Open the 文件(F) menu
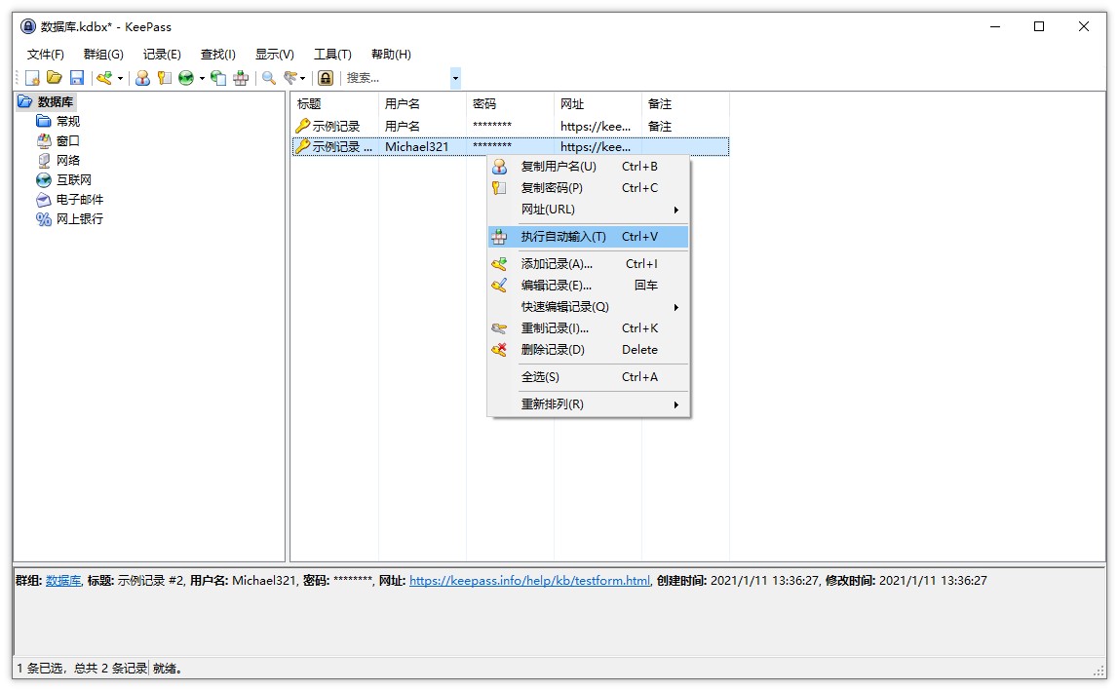 click(x=45, y=55)
